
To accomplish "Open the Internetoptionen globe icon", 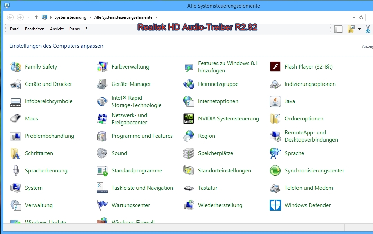I will click(189, 101).
